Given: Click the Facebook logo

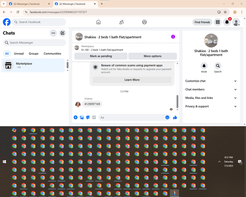Looking at the screenshot, I should pos(7,22).
